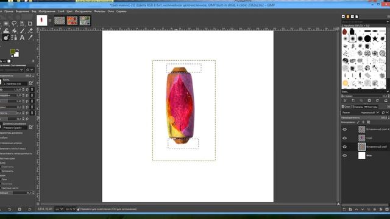Select the Eraser tool

coord(30,30)
